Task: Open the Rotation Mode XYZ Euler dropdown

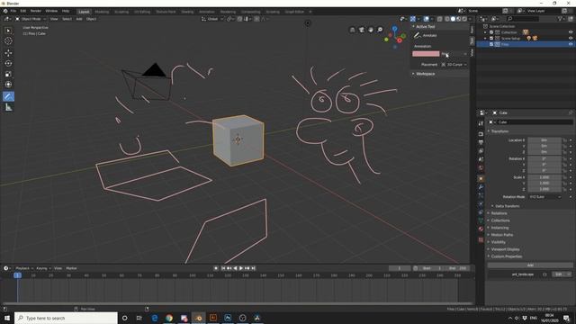Action: click(x=545, y=197)
